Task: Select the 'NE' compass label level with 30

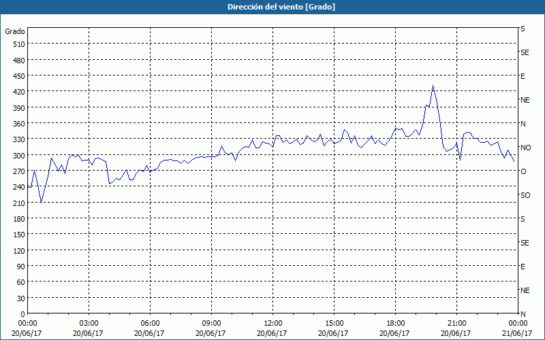Action: click(x=525, y=290)
